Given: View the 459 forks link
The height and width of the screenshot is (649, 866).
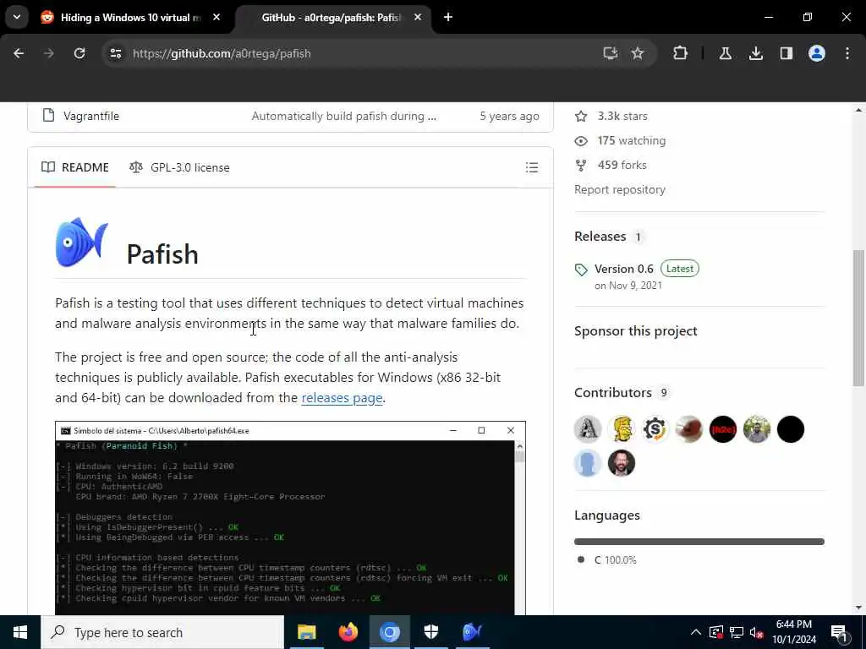Looking at the screenshot, I should [611, 165].
